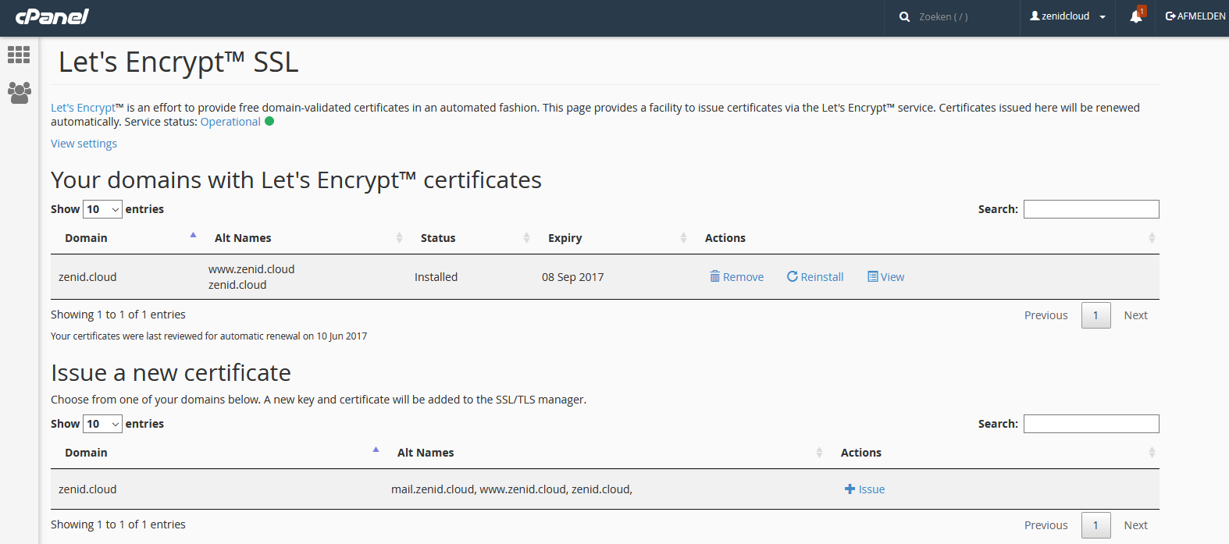Go to Previous page of the Issue a new certificate table
The height and width of the screenshot is (544, 1229).
pyautogui.click(x=1046, y=525)
